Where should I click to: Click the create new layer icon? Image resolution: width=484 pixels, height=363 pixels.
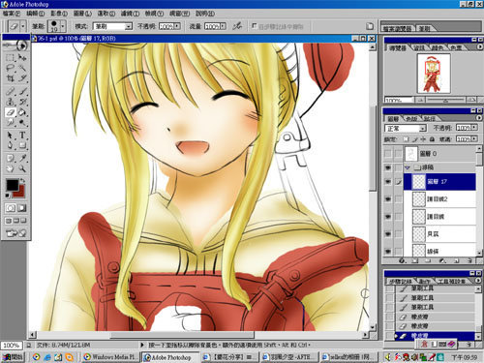coord(457,260)
